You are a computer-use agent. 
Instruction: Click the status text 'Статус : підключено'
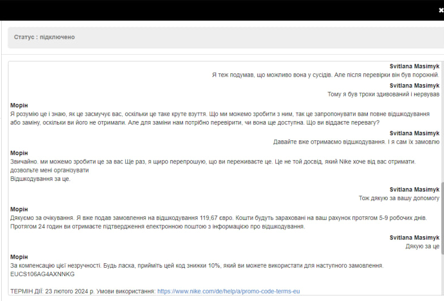[x=45, y=37]
